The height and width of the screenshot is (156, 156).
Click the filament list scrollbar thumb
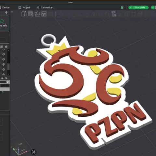point(8,67)
